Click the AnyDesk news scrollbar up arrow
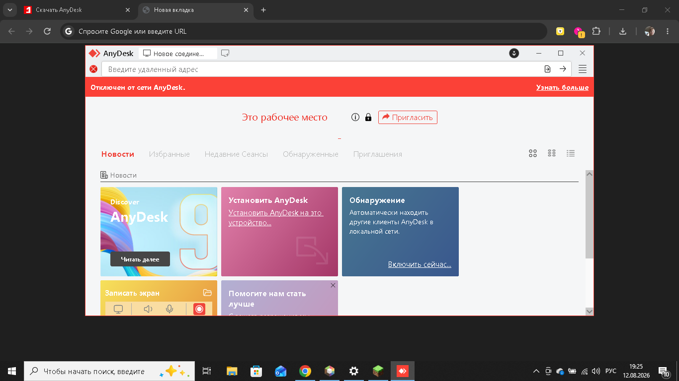This screenshot has height=381, width=679. (590, 174)
